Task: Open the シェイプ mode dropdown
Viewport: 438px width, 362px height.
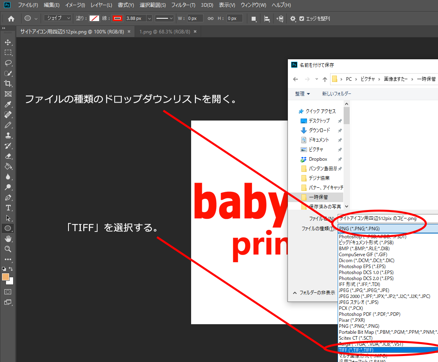Action: pos(58,18)
